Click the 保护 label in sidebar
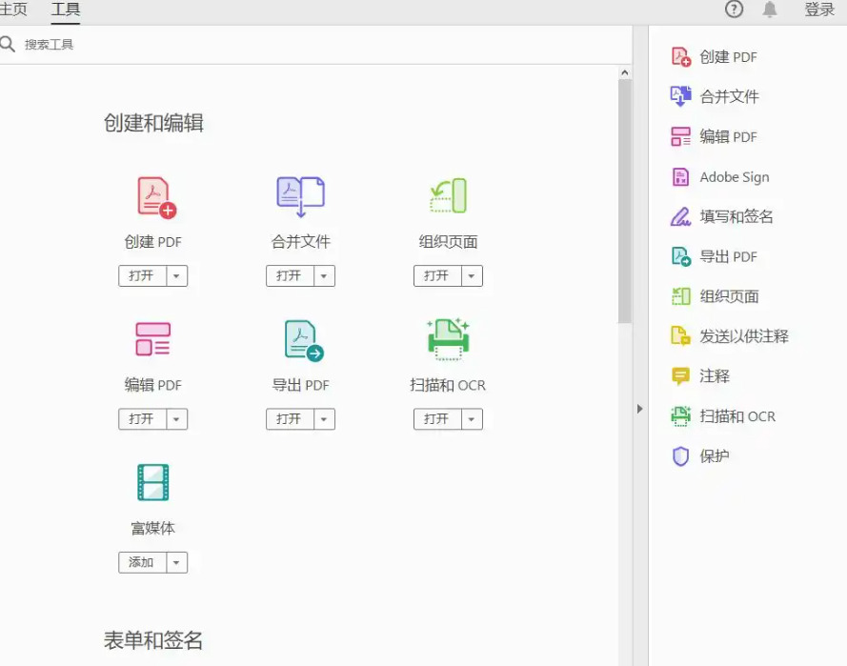Image resolution: width=847 pixels, height=666 pixels. pos(715,455)
